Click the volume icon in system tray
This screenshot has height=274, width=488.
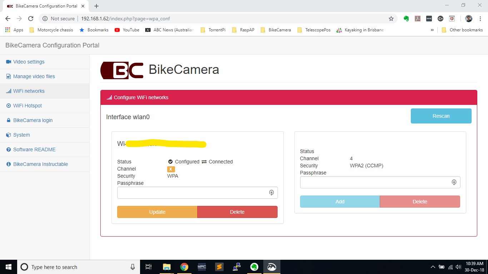coord(458,267)
